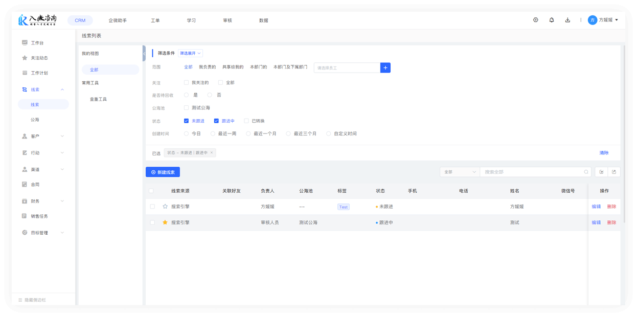637x317 pixels.
Task: Click the 行动 sidebar icon
Action: [25, 152]
